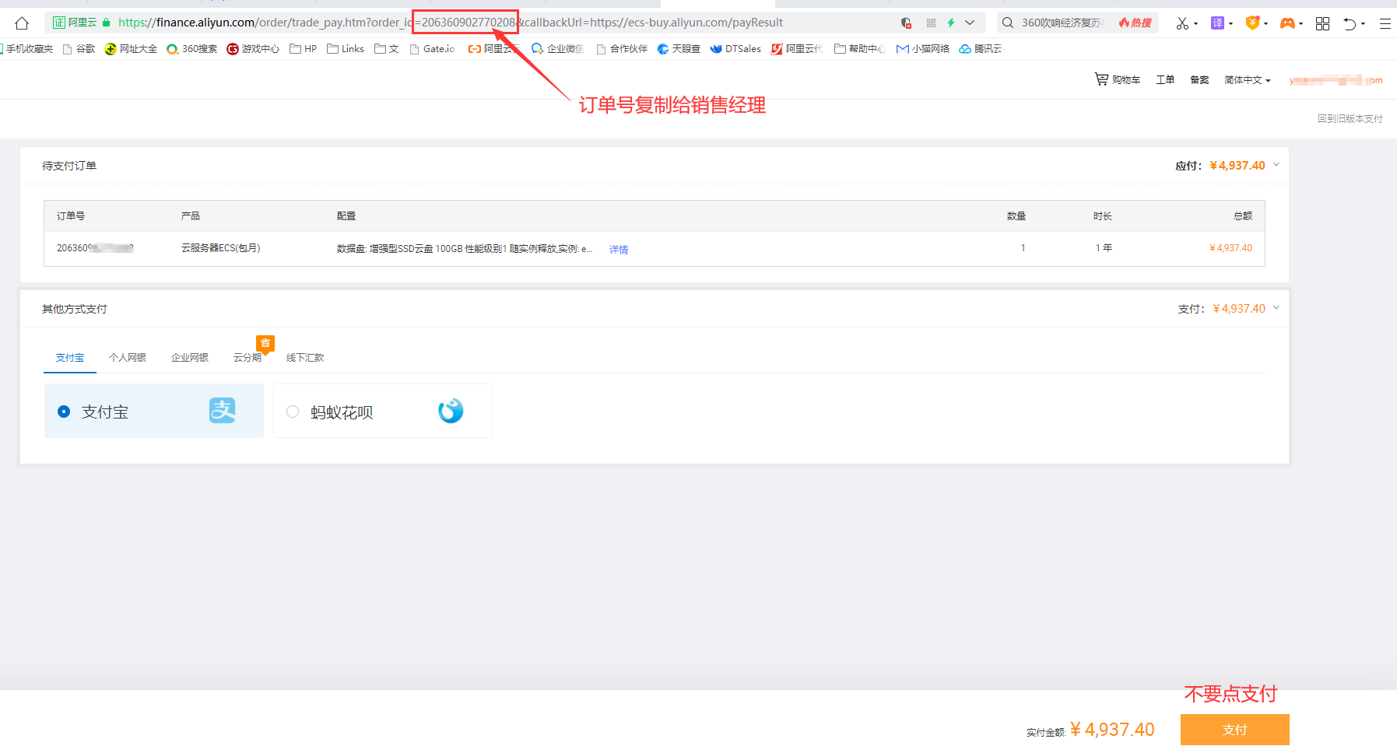This screenshot has height=753, width=1397.
Task: Expand the address bar history dropdown arrow
Action: click(970, 23)
